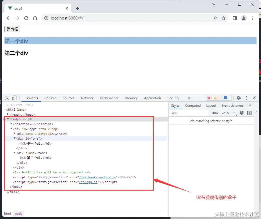This screenshot has width=261, height=219.
Task: Go to home page icon
Action: click(35, 18)
